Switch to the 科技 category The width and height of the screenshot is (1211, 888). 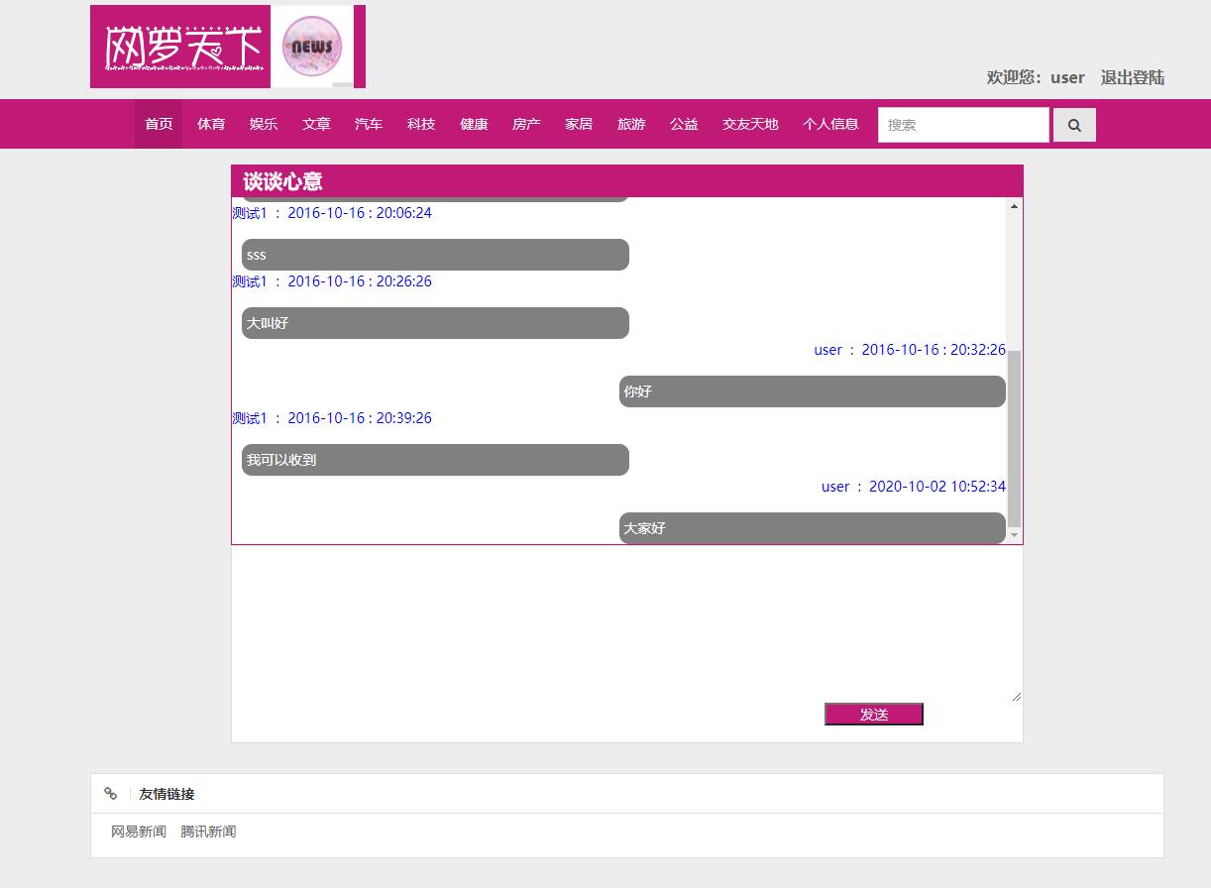pyautogui.click(x=421, y=124)
